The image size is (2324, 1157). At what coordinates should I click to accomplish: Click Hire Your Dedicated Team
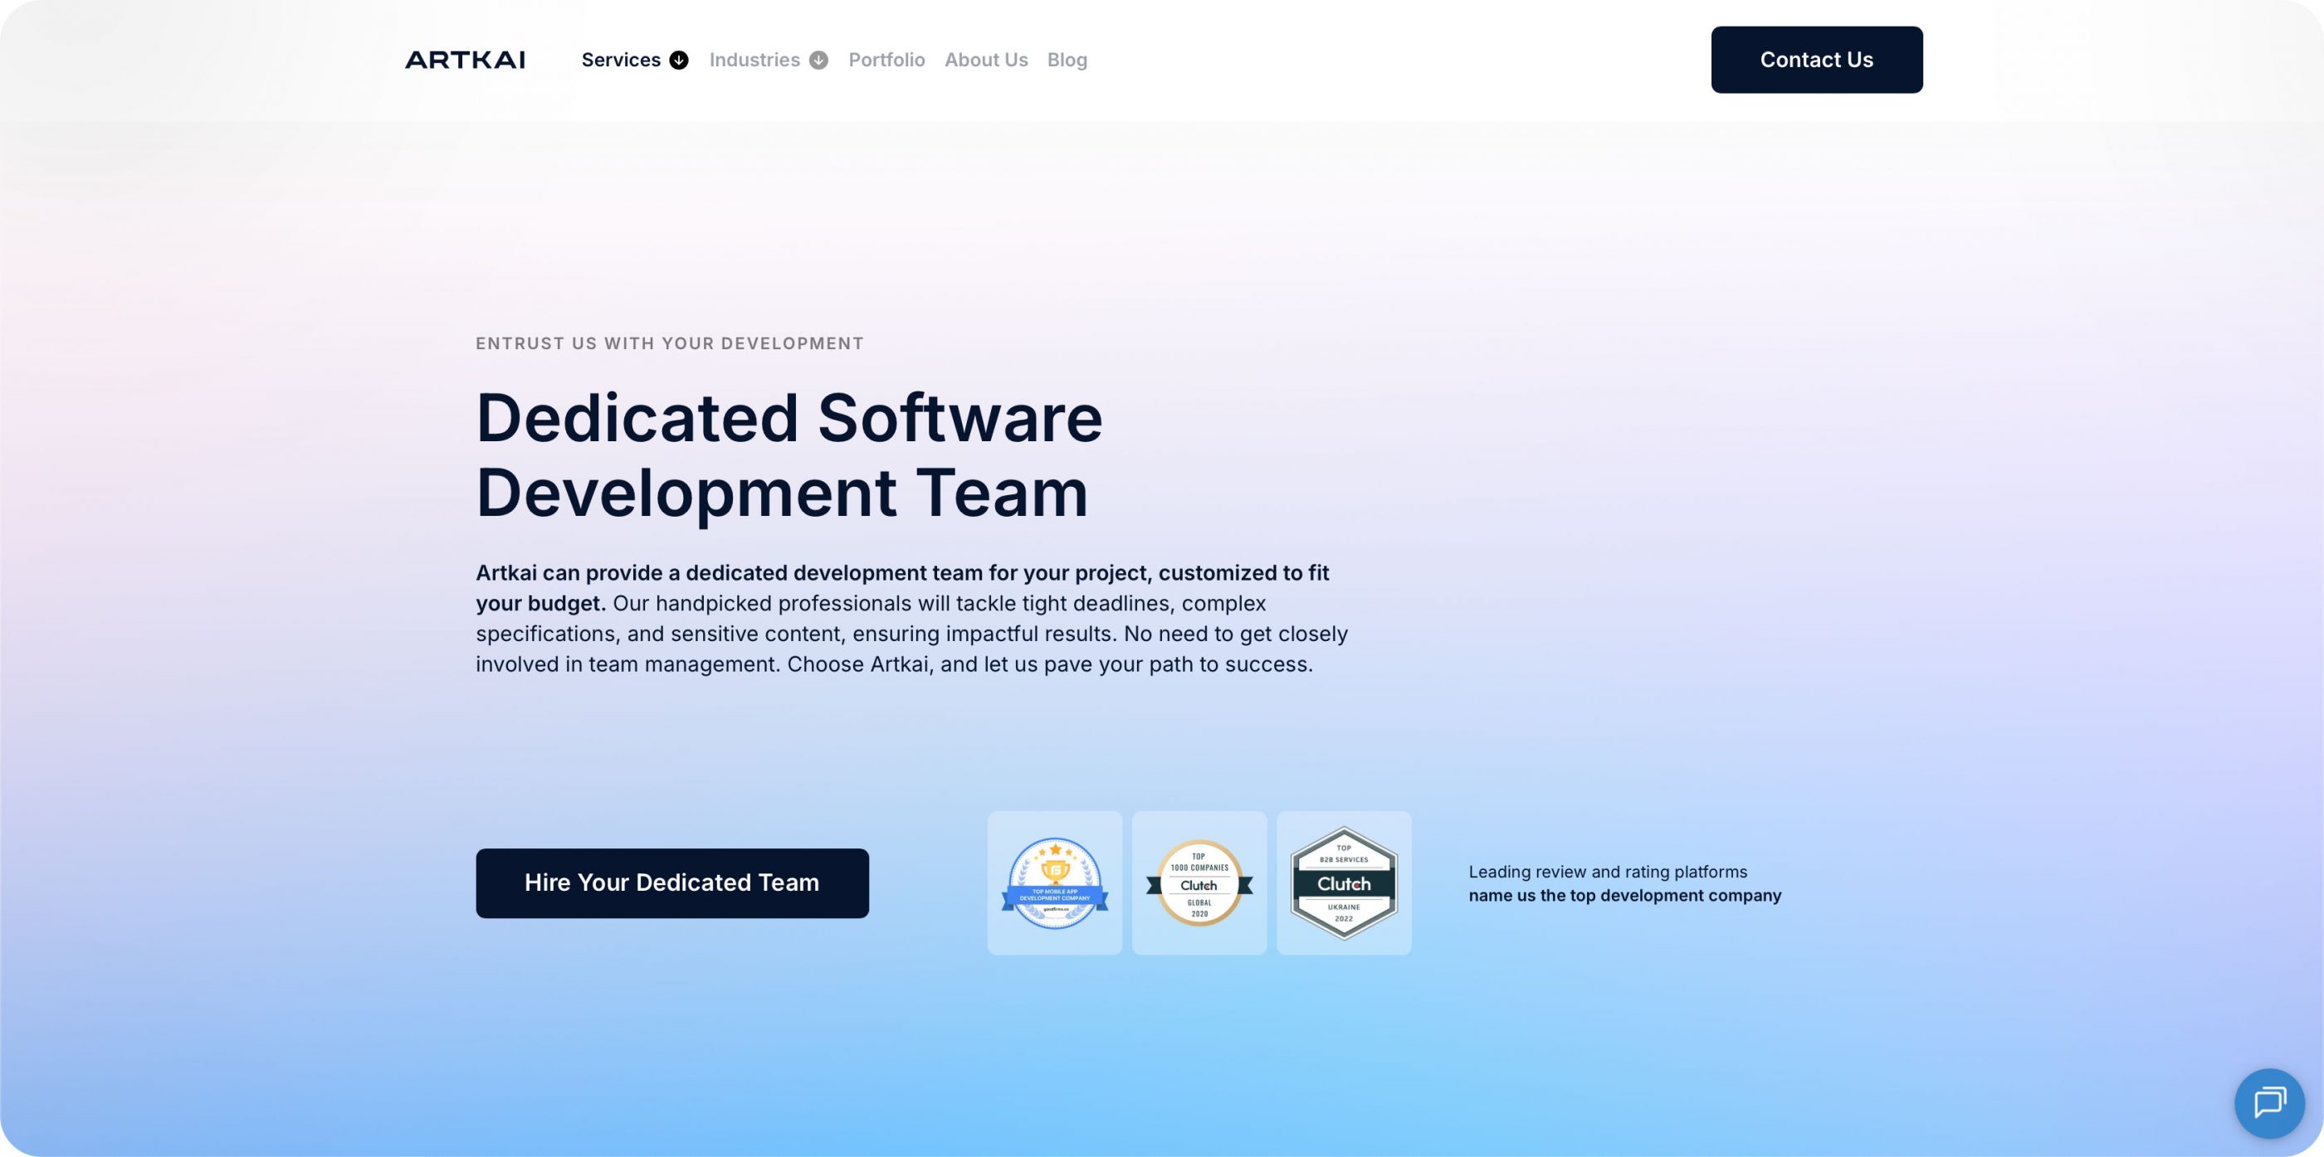pyautogui.click(x=672, y=882)
